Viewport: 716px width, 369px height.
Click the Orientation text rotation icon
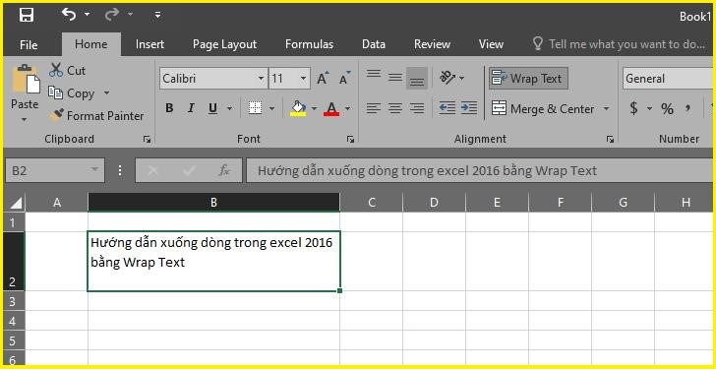coord(447,78)
